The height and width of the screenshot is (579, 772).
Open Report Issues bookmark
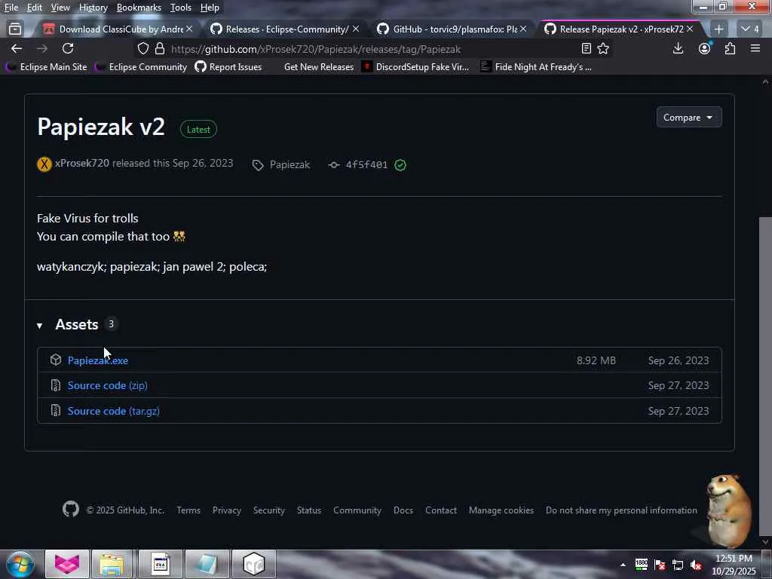coord(228,67)
